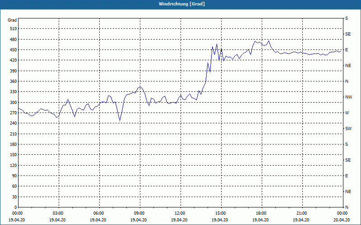The image size is (361, 225).
Task: Click the '480' value on the degree axis
Action: pos(14,39)
